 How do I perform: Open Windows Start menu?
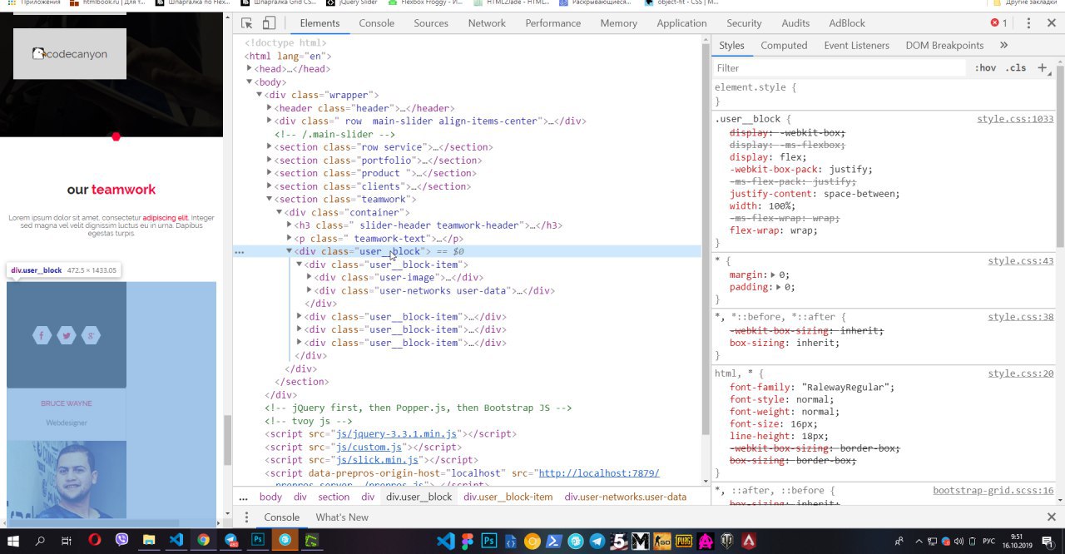point(13,541)
